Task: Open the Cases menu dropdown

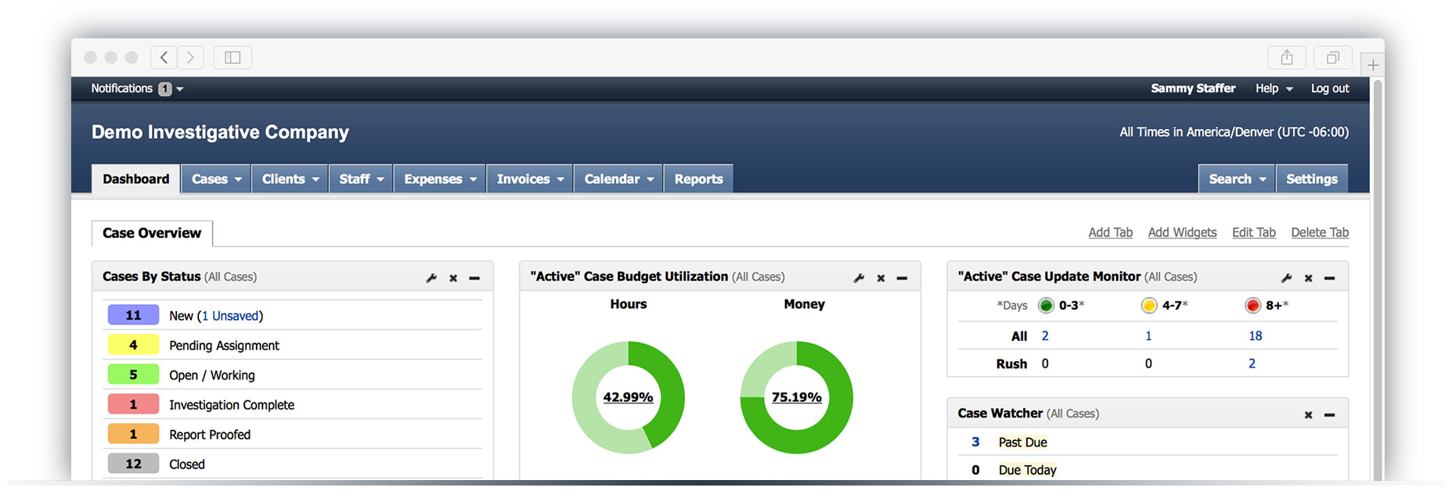Action: click(216, 179)
